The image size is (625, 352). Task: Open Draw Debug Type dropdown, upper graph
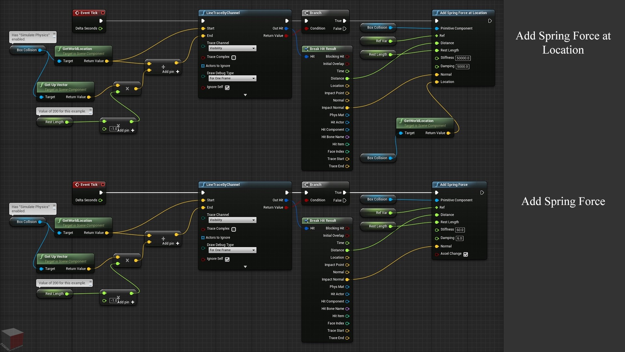(x=232, y=79)
